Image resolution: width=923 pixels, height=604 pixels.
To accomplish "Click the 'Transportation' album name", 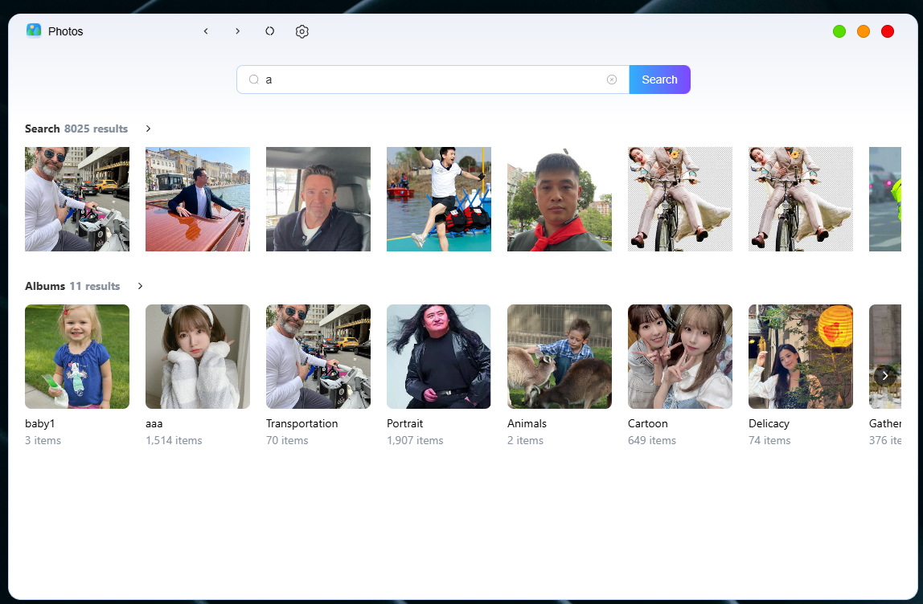I will point(302,423).
